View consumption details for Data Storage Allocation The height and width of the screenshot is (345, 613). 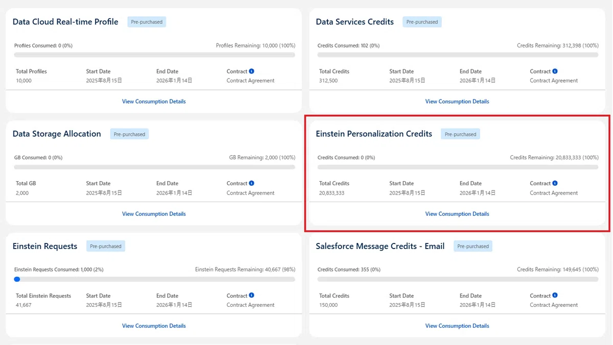pyautogui.click(x=154, y=214)
